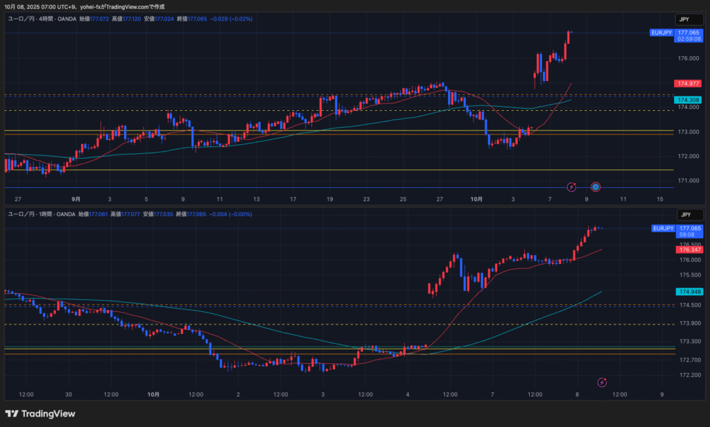Click the 10月 label on 4-hour time axis
Image resolution: width=710 pixels, height=427 pixels.
476,199
